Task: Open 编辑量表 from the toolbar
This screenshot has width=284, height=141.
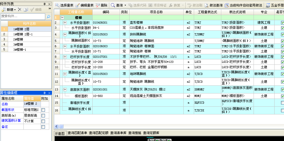Action: tap(85, 5)
